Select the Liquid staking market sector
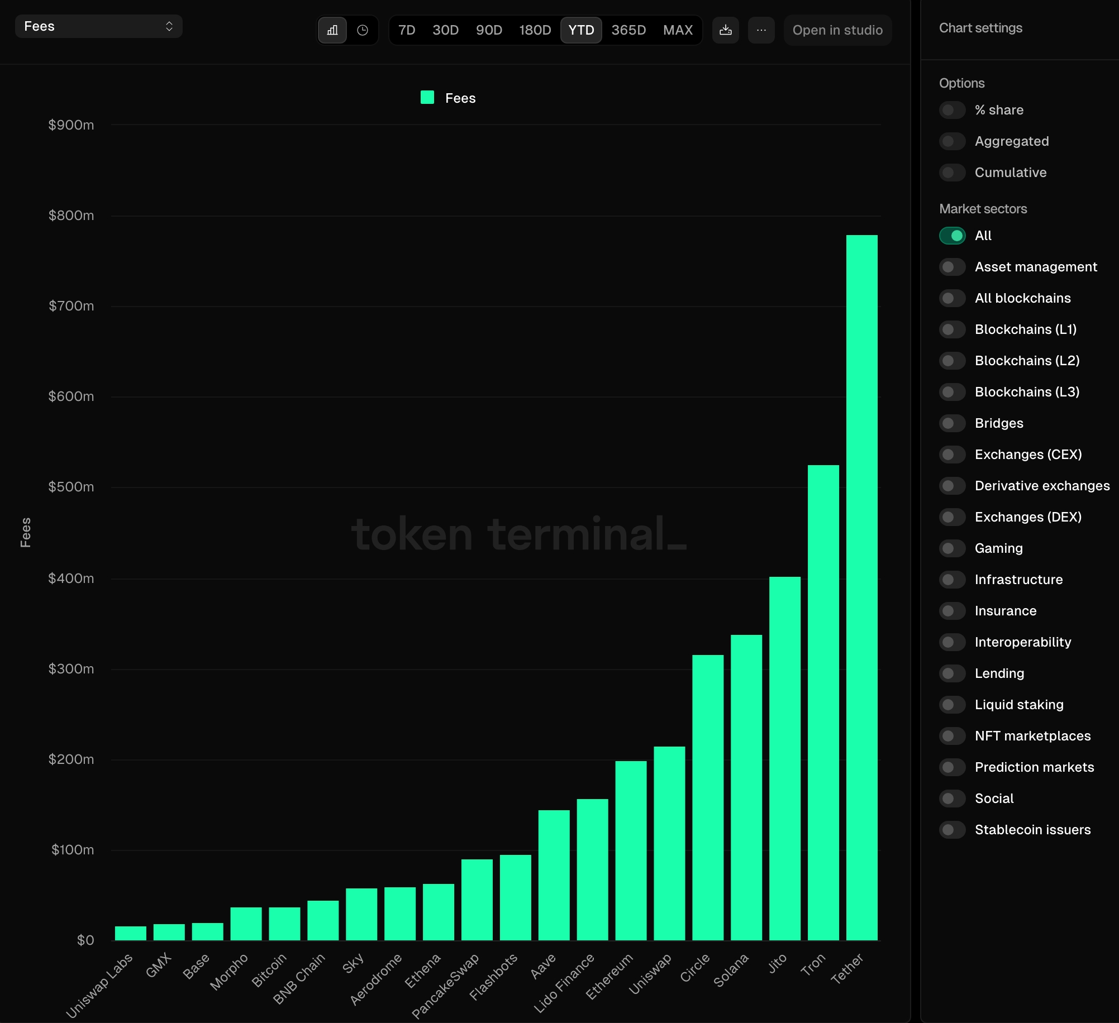Viewport: 1119px width, 1023px height. (x=953, y=704)
